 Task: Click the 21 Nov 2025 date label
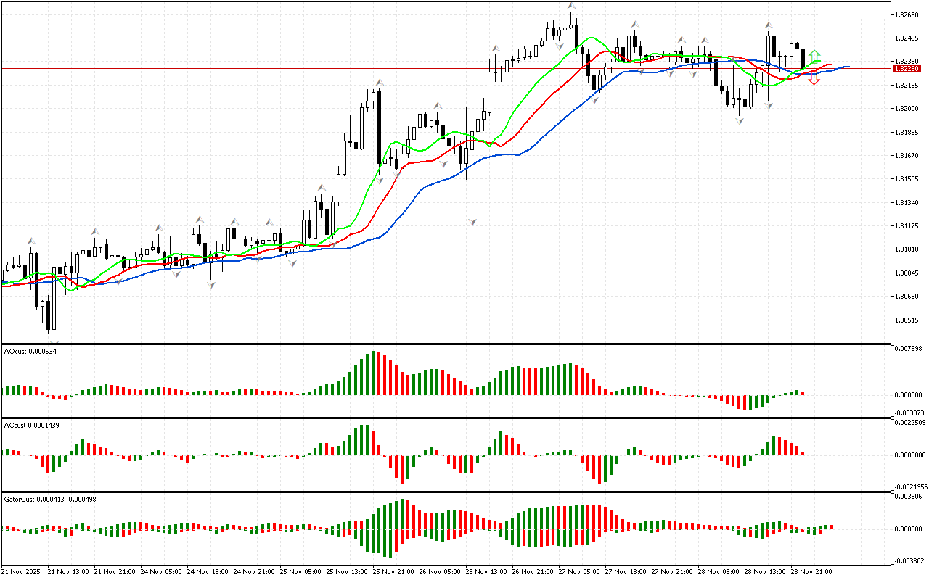pyautogui.click(x=22, y=572)
